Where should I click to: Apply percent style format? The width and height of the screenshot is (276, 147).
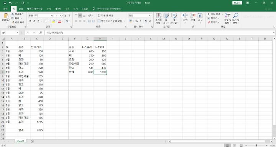136,21
